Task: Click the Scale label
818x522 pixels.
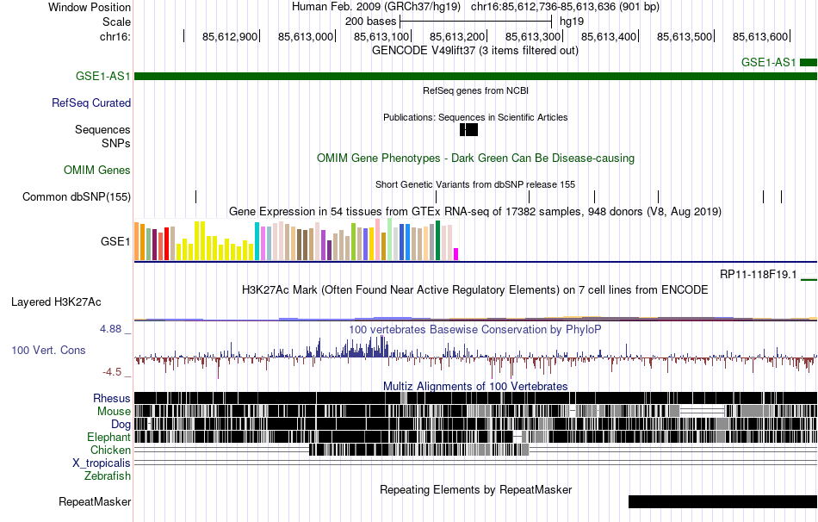Action: coord(116,22)
